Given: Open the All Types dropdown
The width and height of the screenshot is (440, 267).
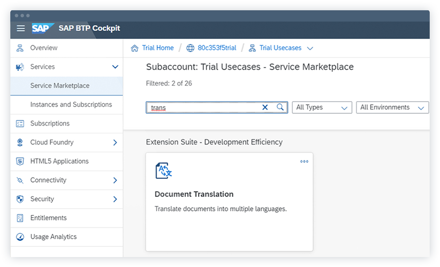Looking at the screenshot, I should click(321, 107).
